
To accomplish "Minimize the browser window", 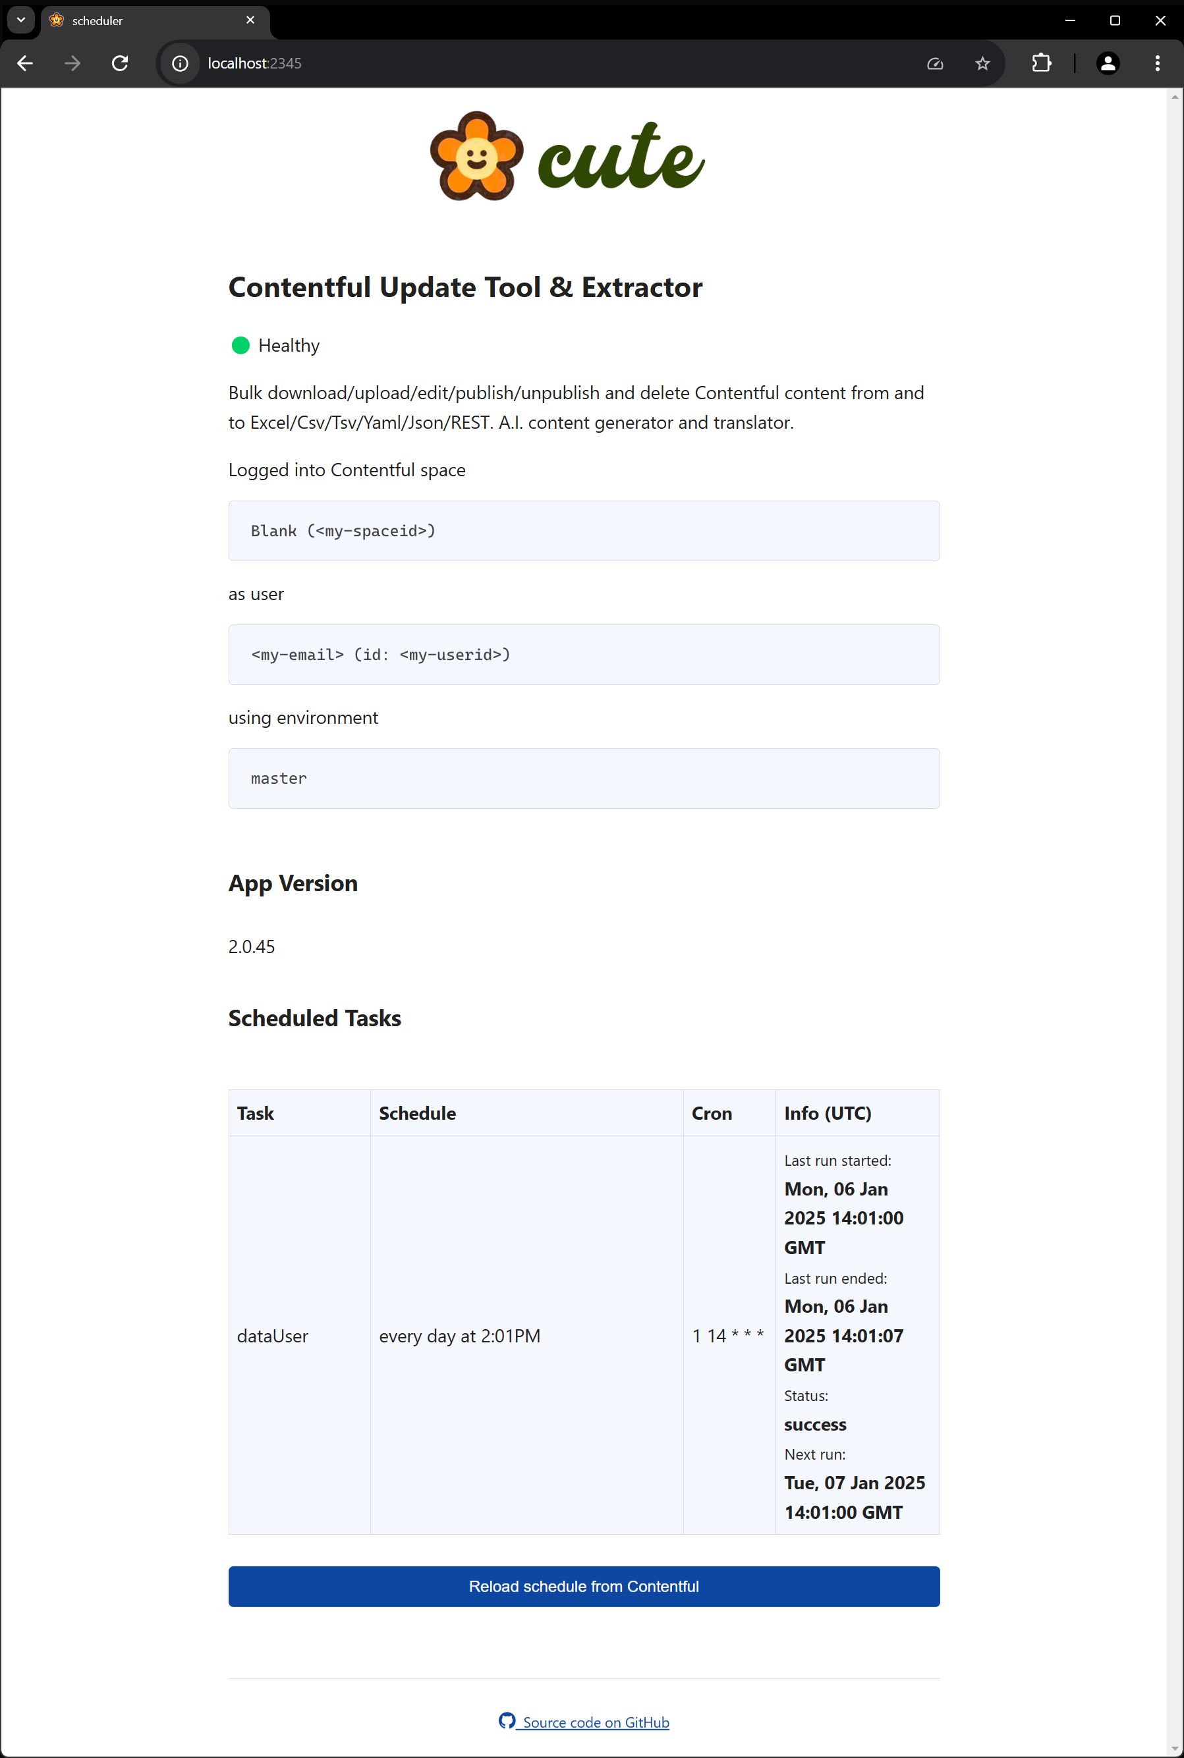I will [x=1069, y=20].
